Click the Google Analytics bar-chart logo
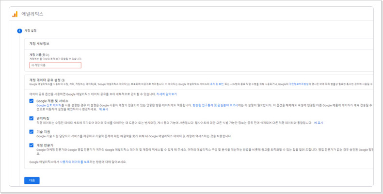The image size is (383, 194). (x=15, y=14)
